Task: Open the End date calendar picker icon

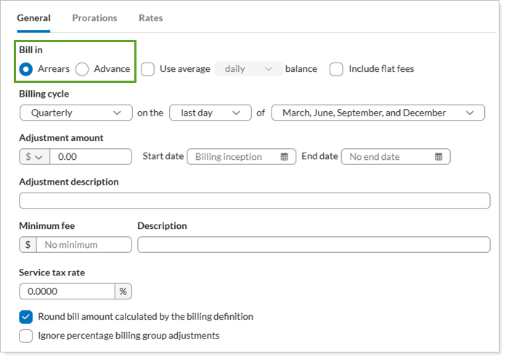Action: coord(438,157)
